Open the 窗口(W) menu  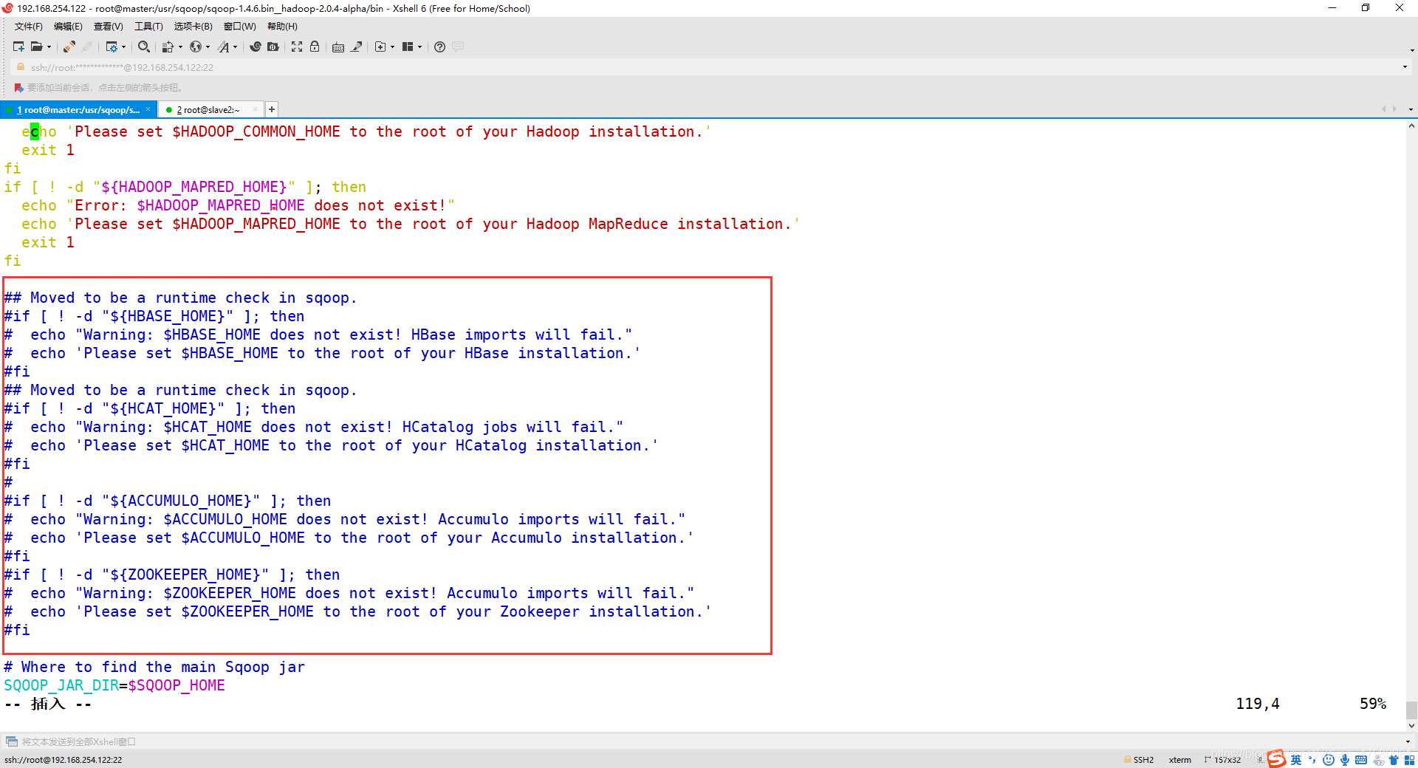(240, 27)
